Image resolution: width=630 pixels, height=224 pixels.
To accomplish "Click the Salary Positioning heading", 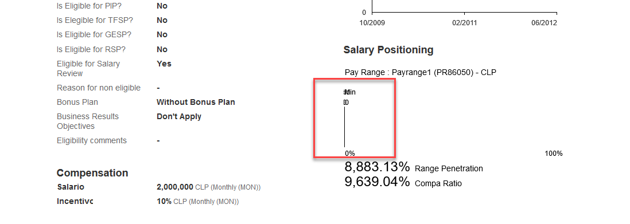I will click(388, 50).
